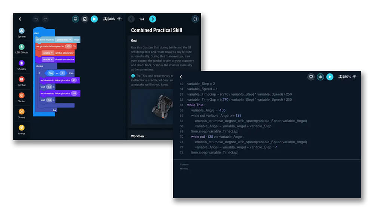This screenshot has width=374, height=211.
Task: Click the Workflow section header
Action: [x=138, y=136]
